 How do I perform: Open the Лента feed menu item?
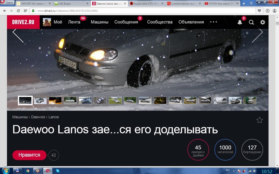[x=74, y=22]
